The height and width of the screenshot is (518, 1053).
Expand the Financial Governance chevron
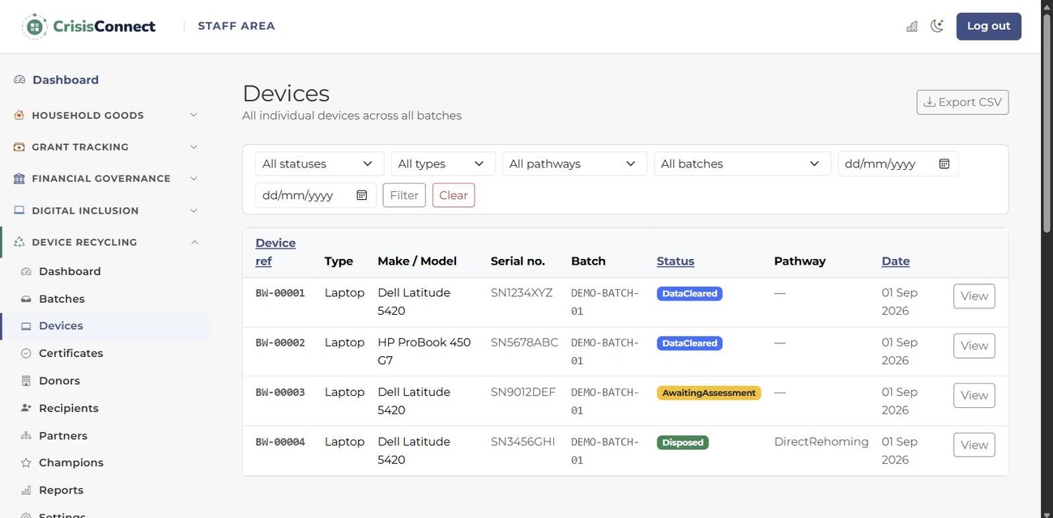pyautogui.click(x=194, y=178)
